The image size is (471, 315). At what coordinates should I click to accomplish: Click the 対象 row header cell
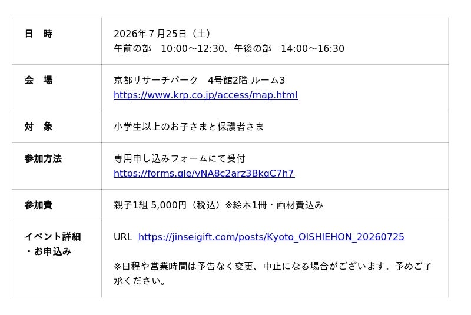pyautogui.click(x=57, y=127)
